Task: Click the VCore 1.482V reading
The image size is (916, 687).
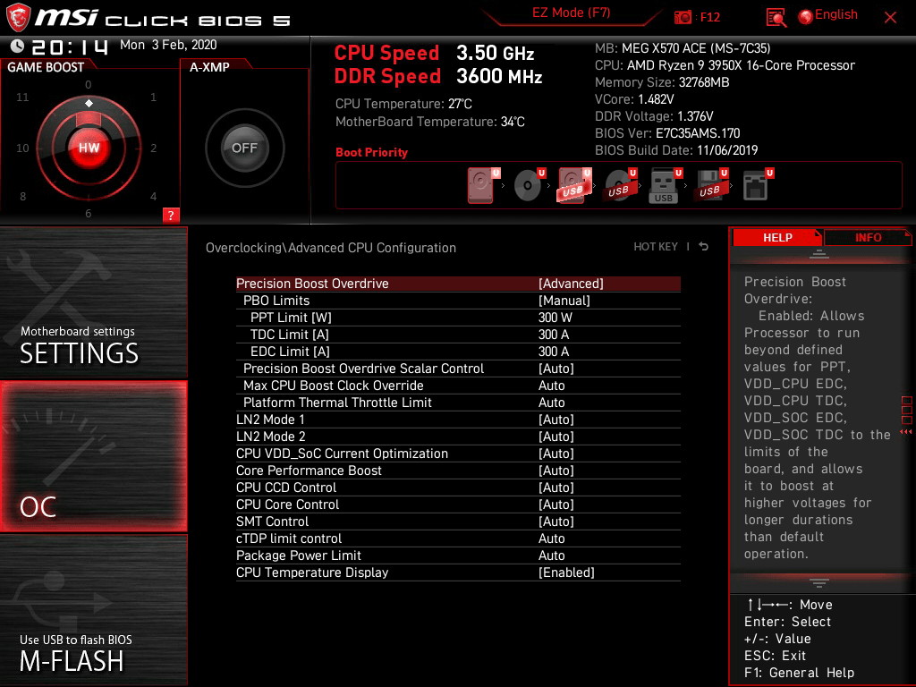Action: pyautogui.click(x=634, y=99)
